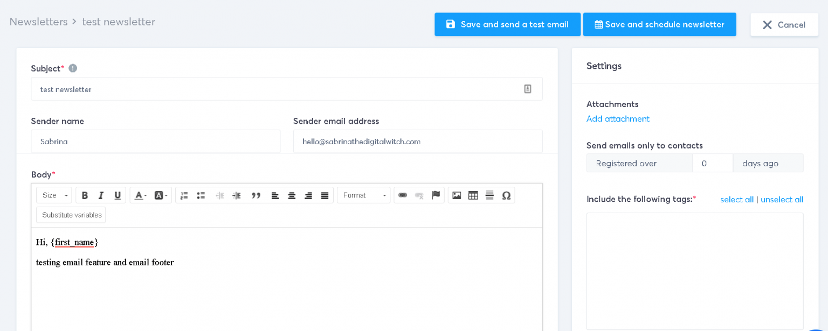Click the Add attachment link
Image resolution: width=828 pixels, height=331 pixels.
coord(618,118)
